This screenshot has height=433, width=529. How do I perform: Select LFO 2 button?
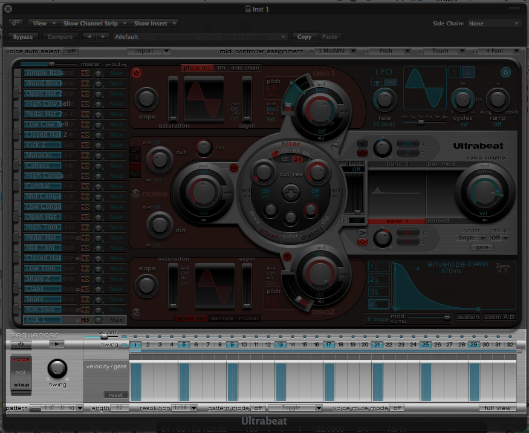point(469,73)
